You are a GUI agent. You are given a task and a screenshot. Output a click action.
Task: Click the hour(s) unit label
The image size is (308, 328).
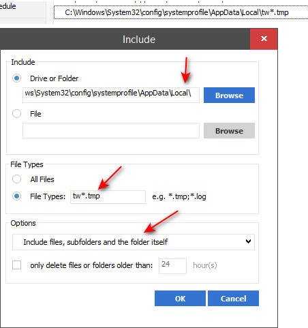point(205,265)
